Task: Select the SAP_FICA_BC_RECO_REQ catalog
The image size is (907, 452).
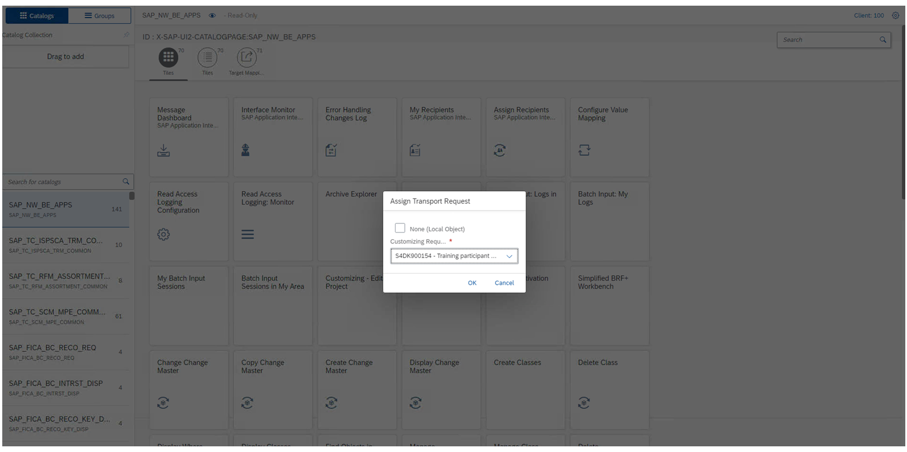Action: pos(66,352)
